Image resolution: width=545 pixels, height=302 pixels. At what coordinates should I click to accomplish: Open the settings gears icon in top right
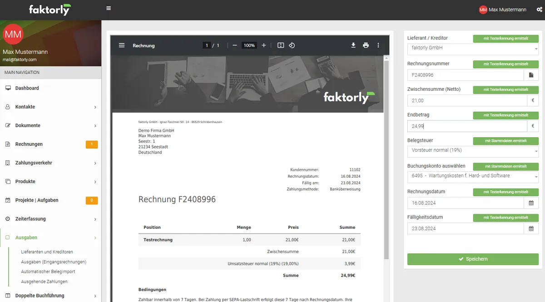[x=539, y=10]
